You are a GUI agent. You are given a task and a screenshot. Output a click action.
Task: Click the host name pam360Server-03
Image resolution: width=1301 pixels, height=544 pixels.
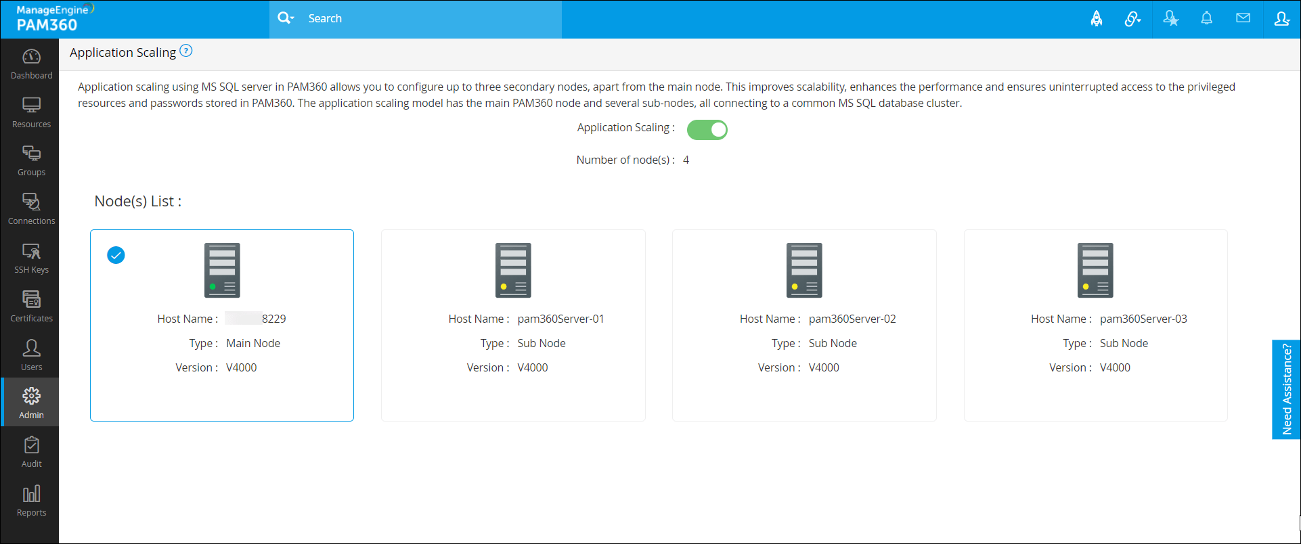1143,319
